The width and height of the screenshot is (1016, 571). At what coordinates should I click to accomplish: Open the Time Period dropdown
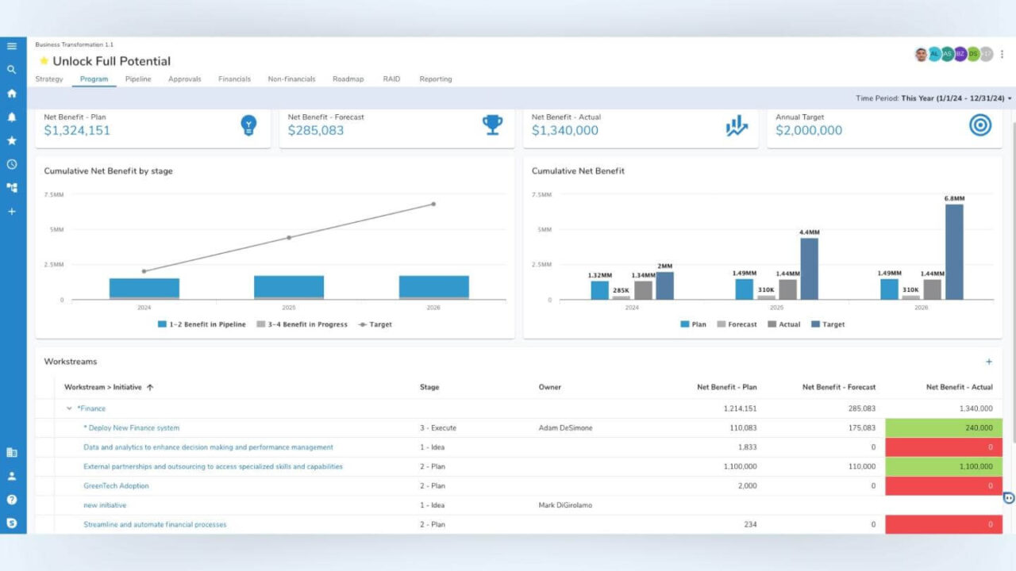[933, 98]
